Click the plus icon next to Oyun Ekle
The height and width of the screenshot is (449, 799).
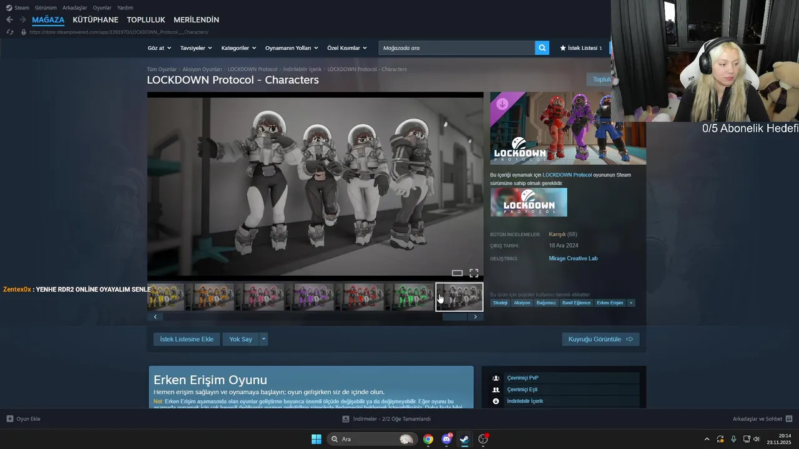tap(9, 419)
